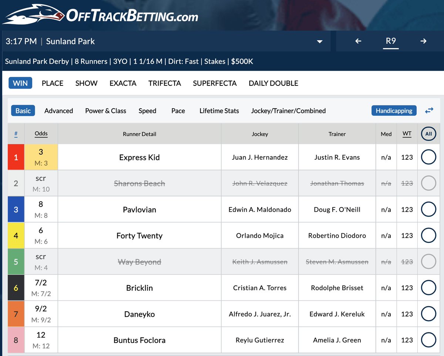Image resolution: width=444 pixels, height=356 pixels.
Task: Sort the table by WT column
Action: tap(407, 133)
